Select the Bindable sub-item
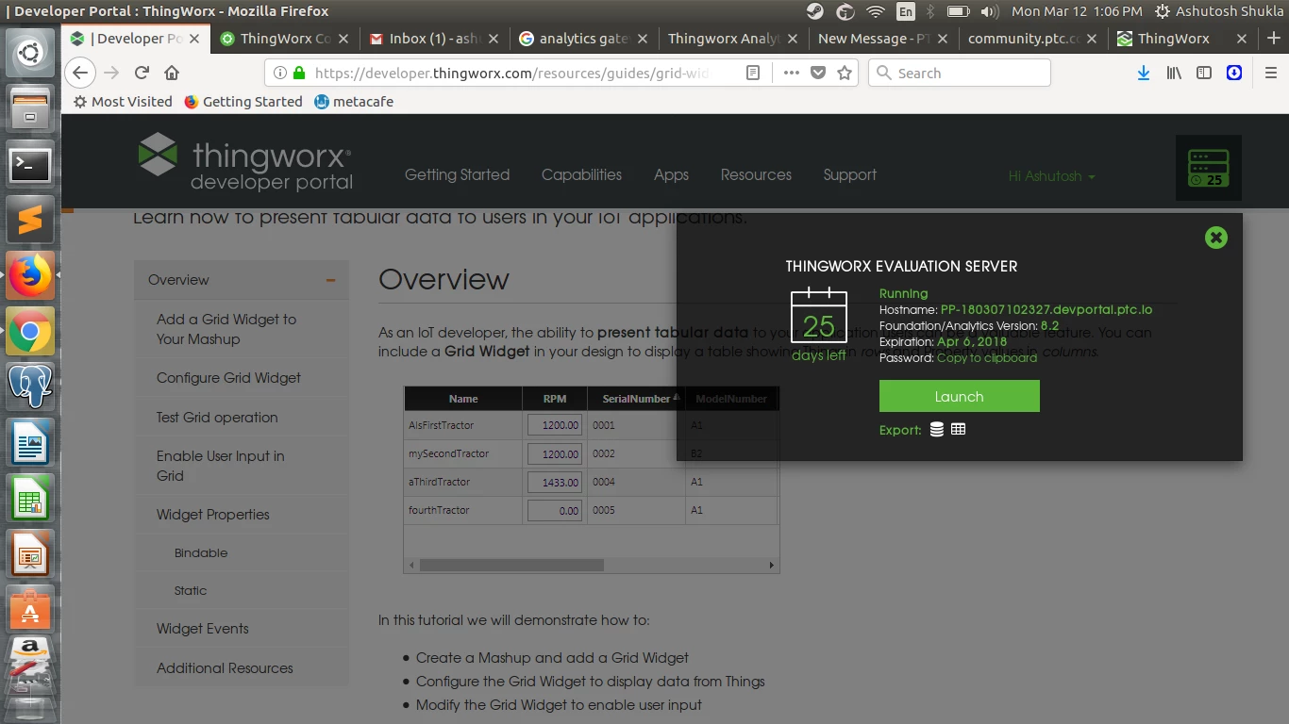 click(x=201, y=553)
